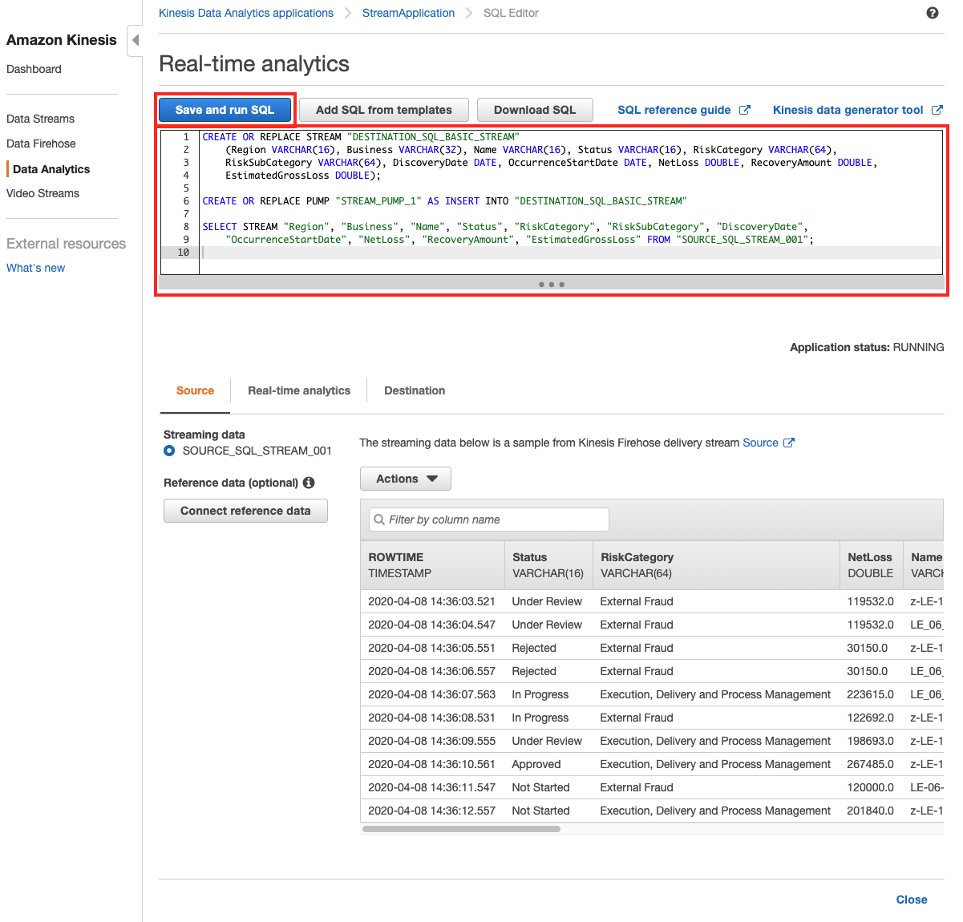Open the Kinesis data generator tool external link icon

pos(938,110)
